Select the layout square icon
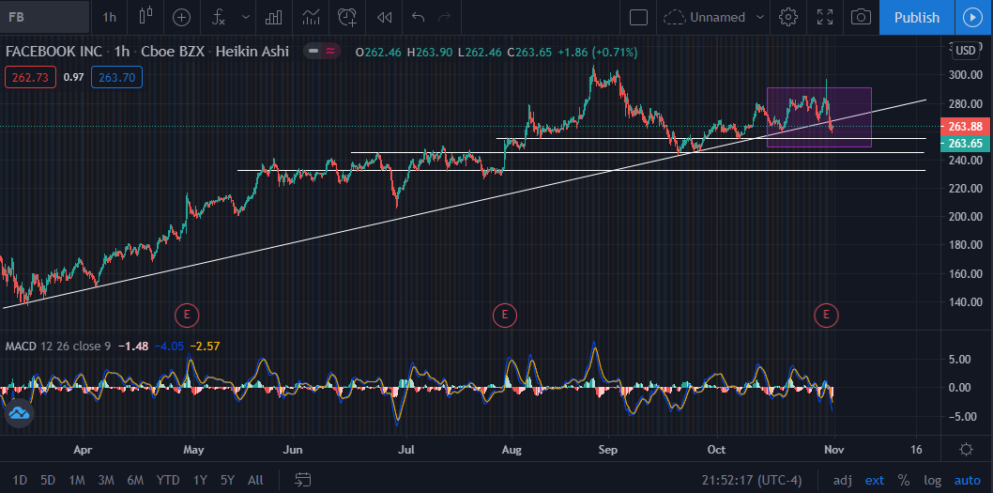The image size is (993, 493). tap(638, 17)
